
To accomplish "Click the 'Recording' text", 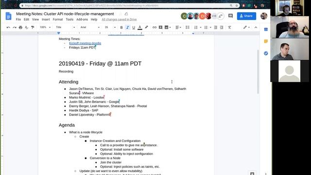I will (66, 71).
